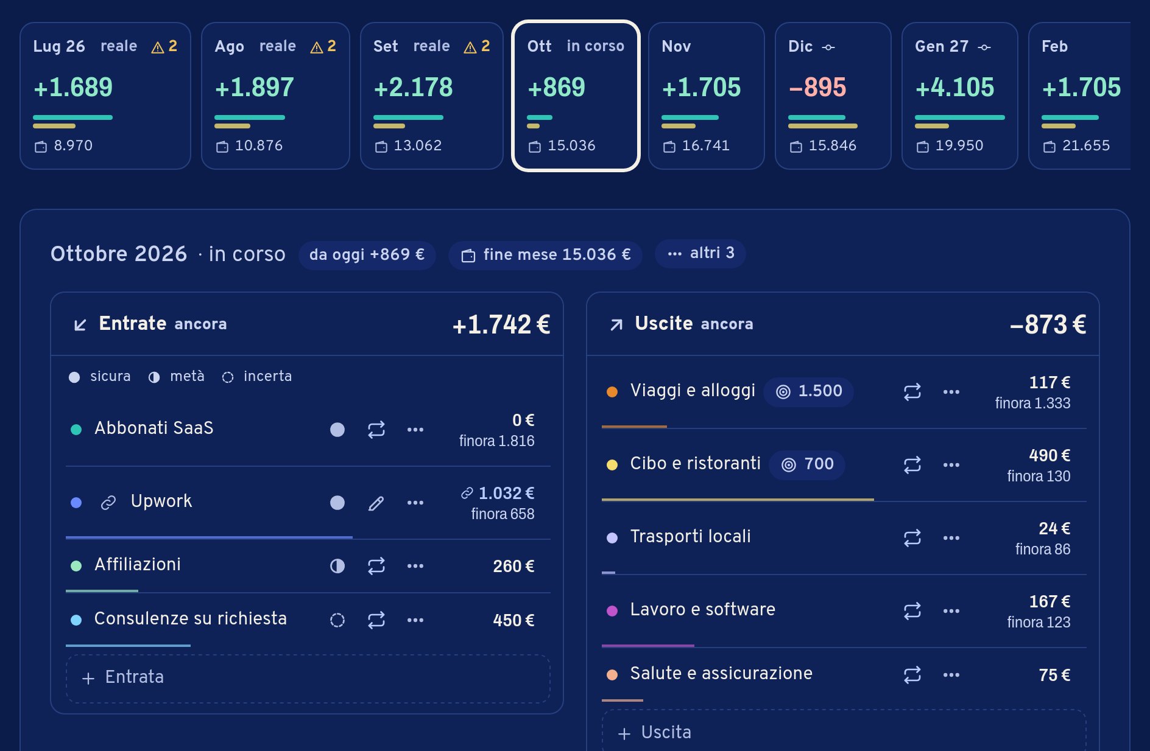
Task: Click the yellow color dot of Cibo e ristoranti
Action: [x=612, y=465]
